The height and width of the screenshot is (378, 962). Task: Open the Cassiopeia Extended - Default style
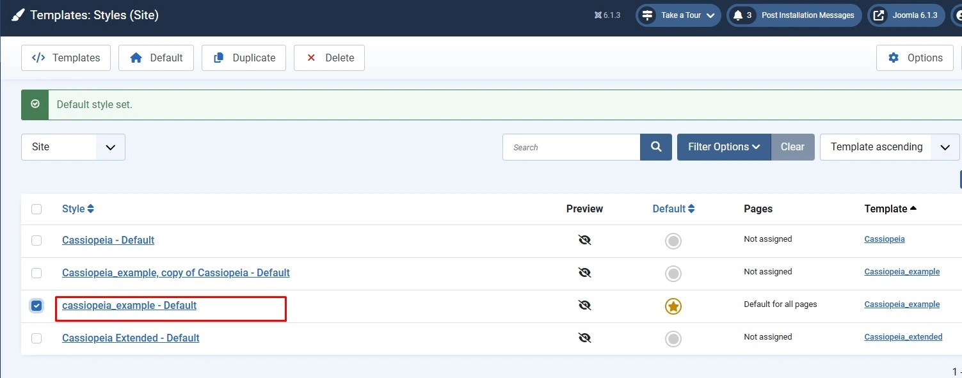pos(131,338)
